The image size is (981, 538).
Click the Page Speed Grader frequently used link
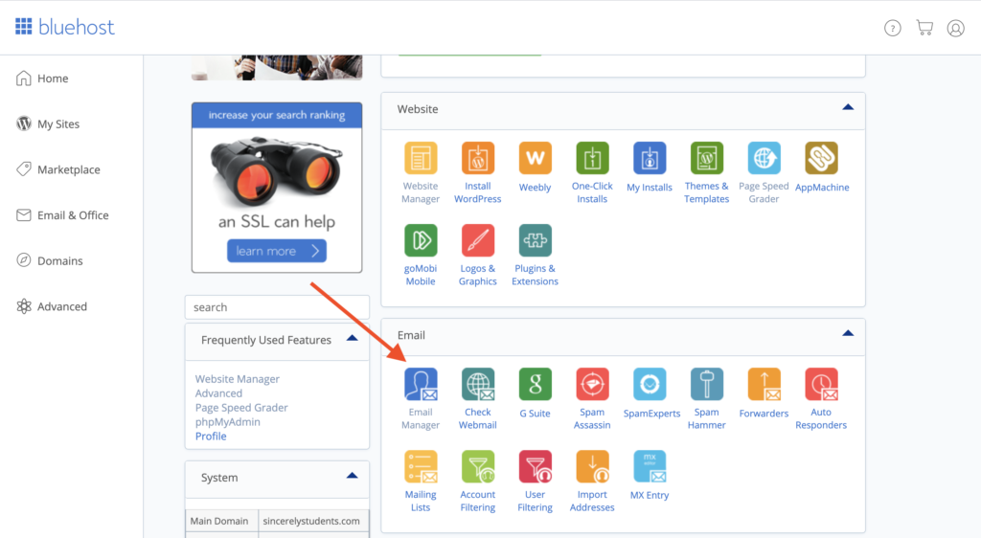(x=241, y=408)
